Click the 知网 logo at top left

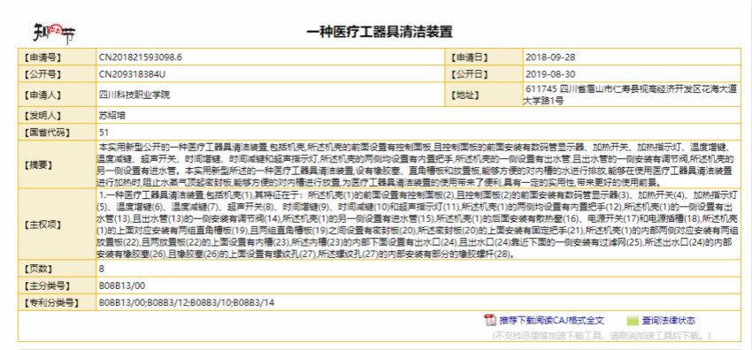(x=54, y=33)
